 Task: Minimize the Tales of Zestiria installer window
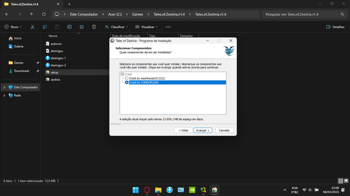pos(207,41)
